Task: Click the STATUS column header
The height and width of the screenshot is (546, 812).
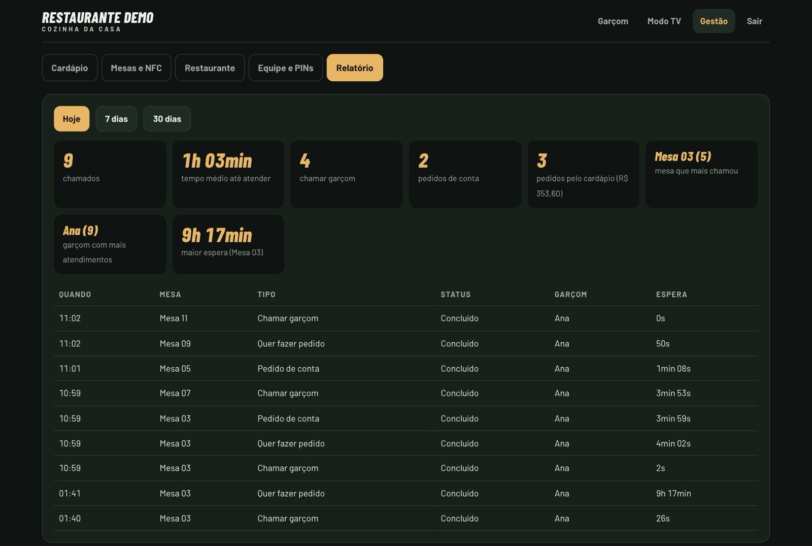Action: (455, 294)
